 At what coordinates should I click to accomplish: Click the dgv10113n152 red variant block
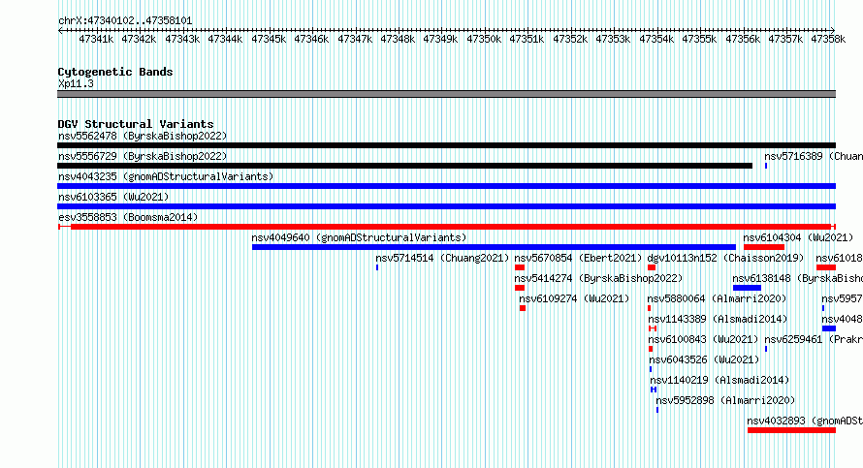(x=652, y=267)
